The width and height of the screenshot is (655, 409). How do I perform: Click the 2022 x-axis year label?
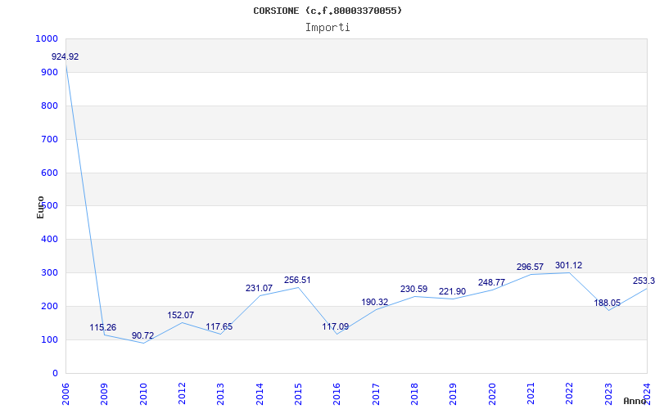tap(570, 394)
